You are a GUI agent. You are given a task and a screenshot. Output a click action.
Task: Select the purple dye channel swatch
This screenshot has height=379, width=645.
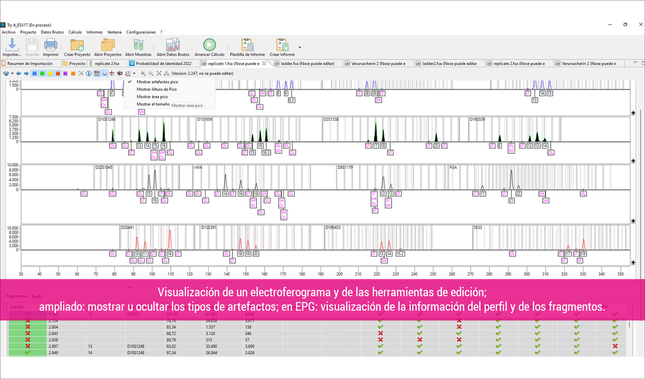[x=65, y=73]
